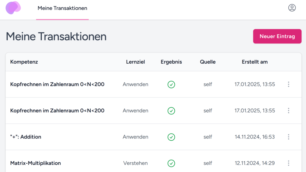The height and width of the screenshot is (172, 306).
Task: Click the Erstellt am column header
Action: click(x=254, y=62)
